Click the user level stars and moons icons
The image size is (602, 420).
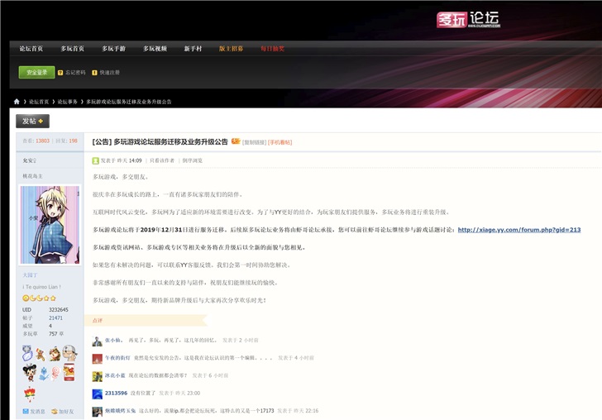tap(39, 298)
